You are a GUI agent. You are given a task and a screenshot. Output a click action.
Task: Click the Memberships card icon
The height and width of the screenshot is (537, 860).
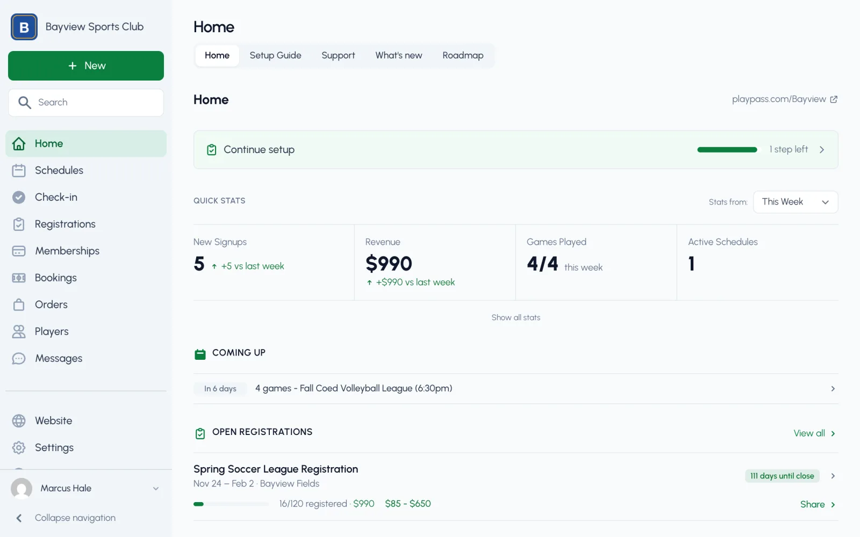[19, 251]
